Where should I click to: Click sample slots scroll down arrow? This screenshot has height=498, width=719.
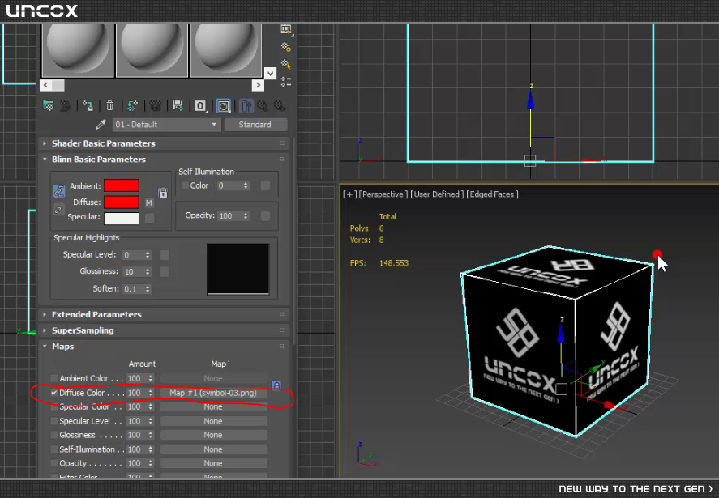(x=271, y=74)
